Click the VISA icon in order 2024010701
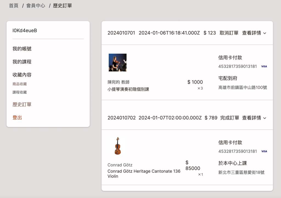The width and height of the screenshot is (281, 198). coord(264,66)
